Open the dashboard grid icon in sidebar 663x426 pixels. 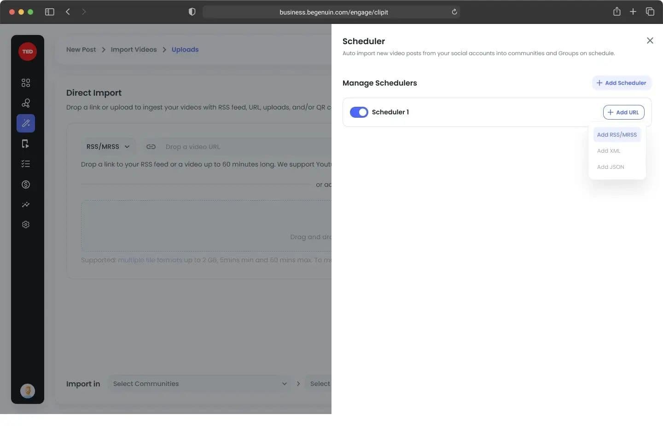26,83
